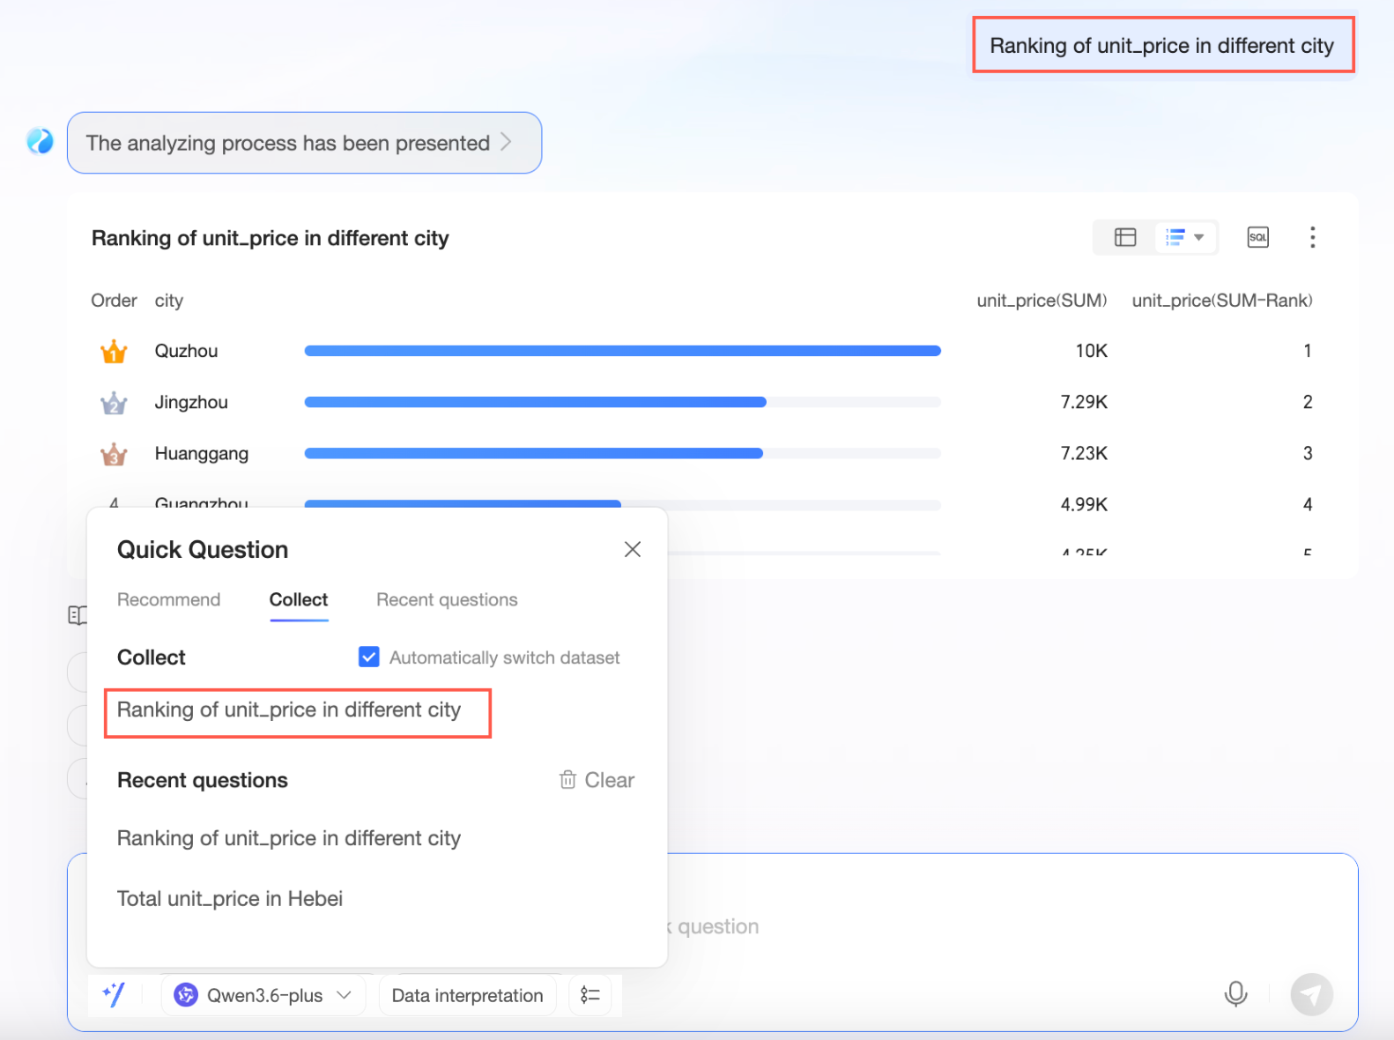1394x1040 pixels.
Task: Open the task list settings icon
Action: click(590, 995)
